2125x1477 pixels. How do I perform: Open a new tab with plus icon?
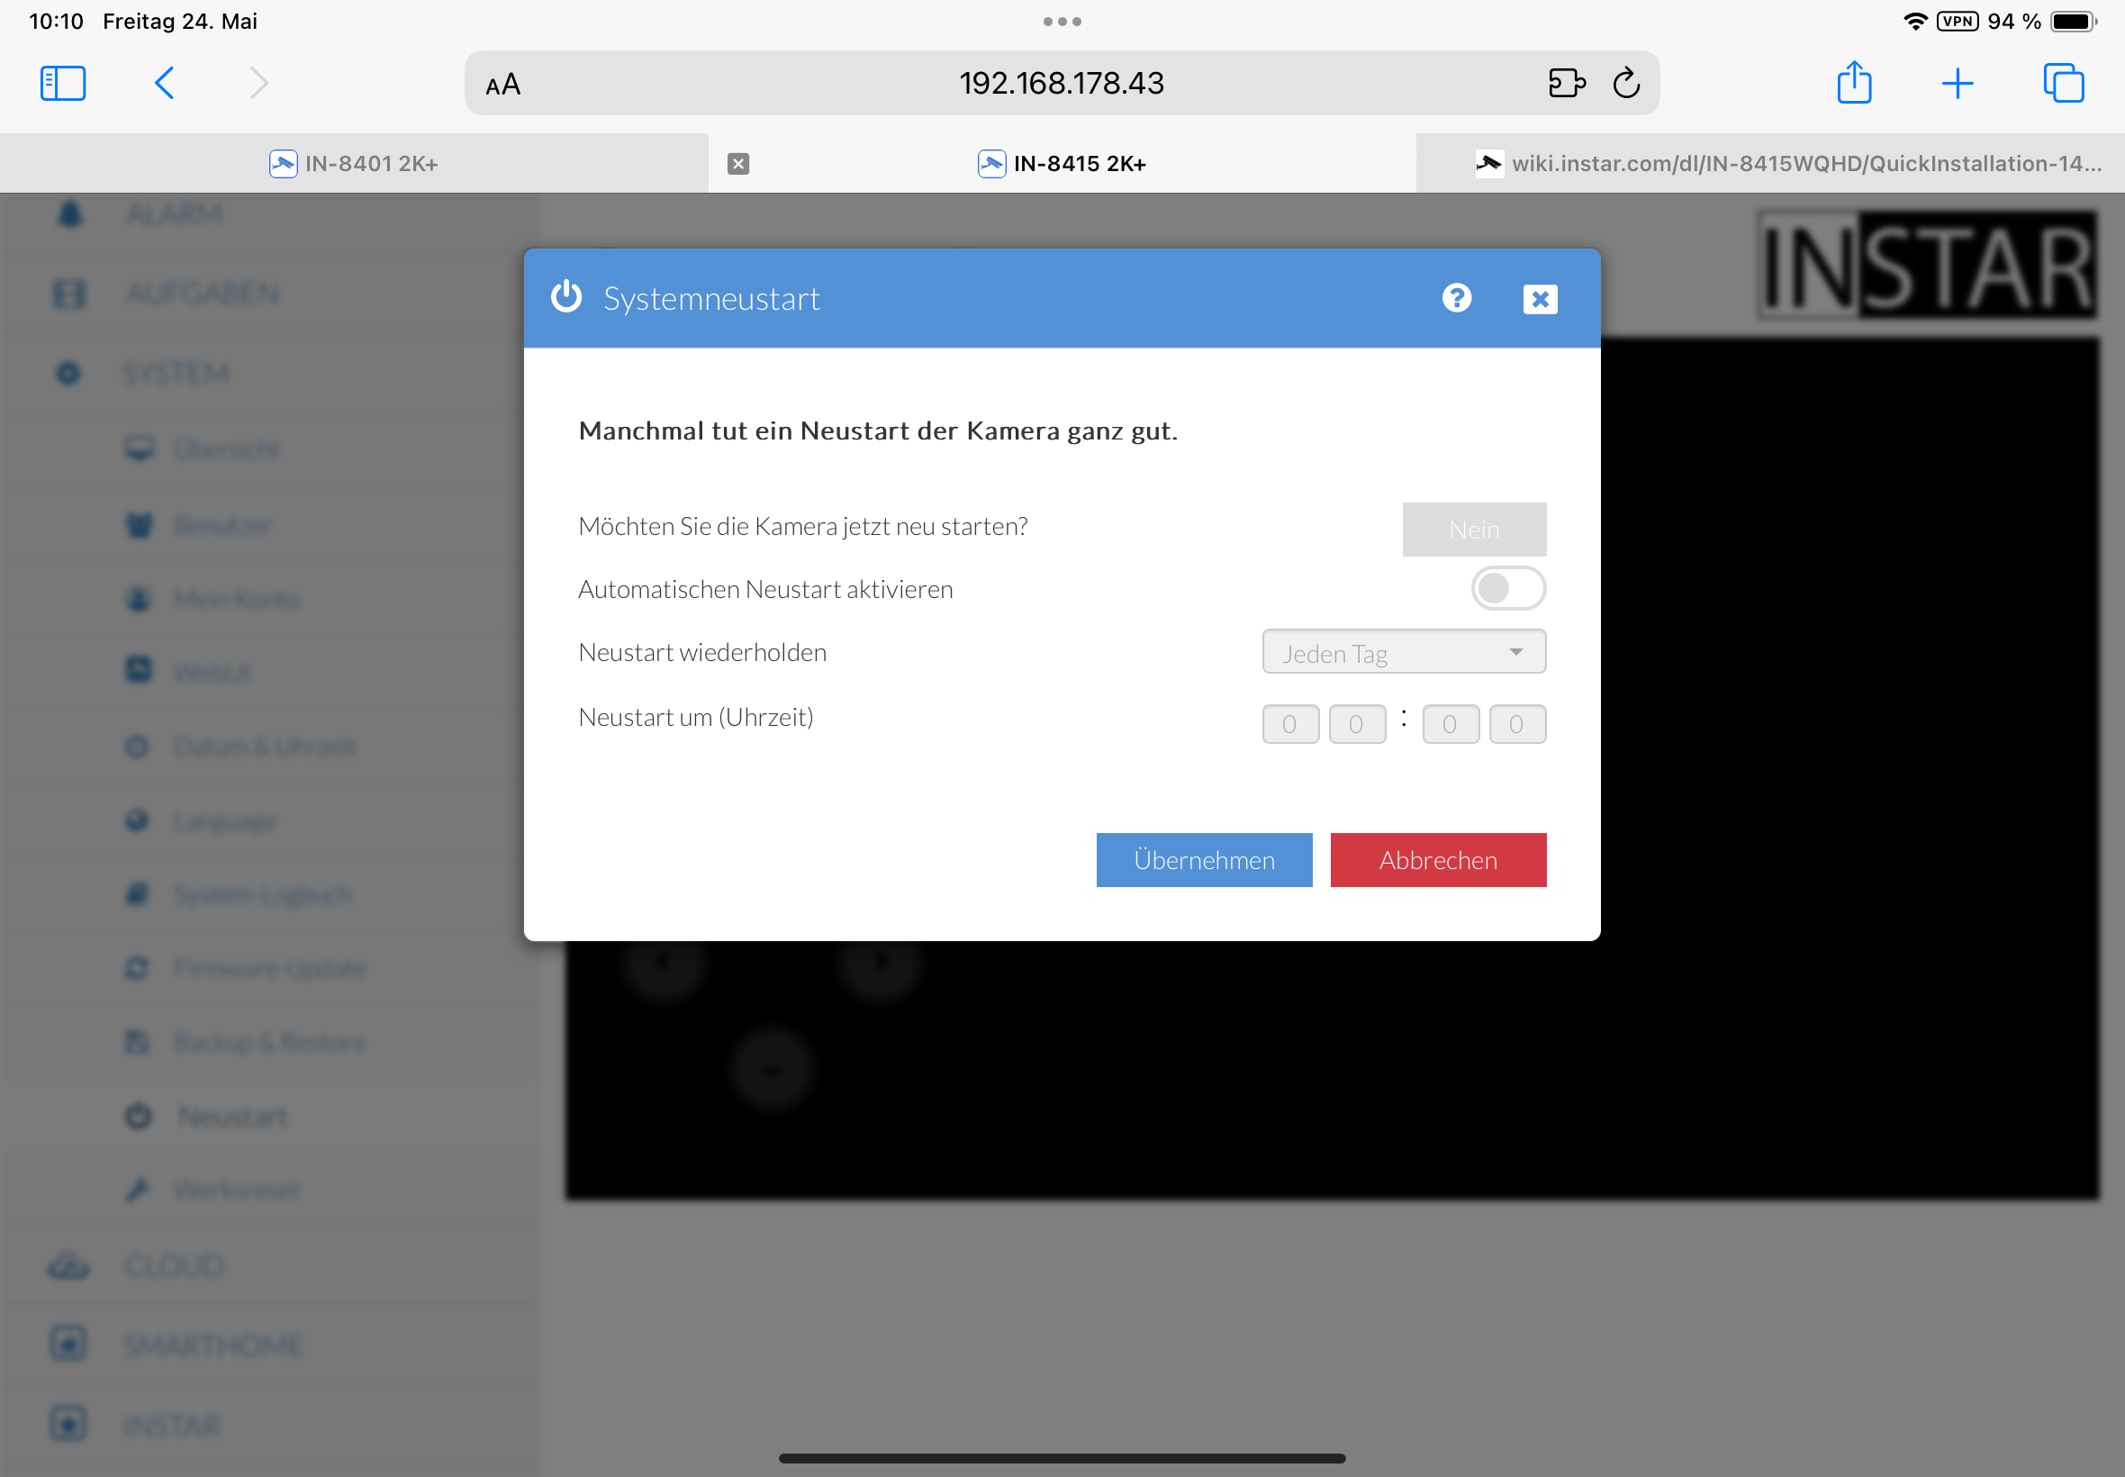(x=1957, y=83)
